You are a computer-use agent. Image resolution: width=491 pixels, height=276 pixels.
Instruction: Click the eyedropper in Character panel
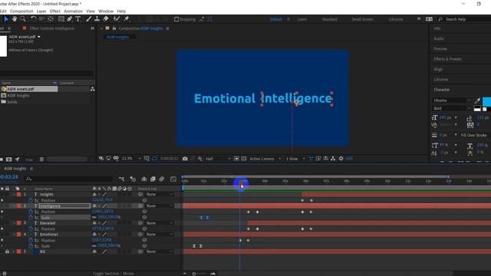pos(477,100)
